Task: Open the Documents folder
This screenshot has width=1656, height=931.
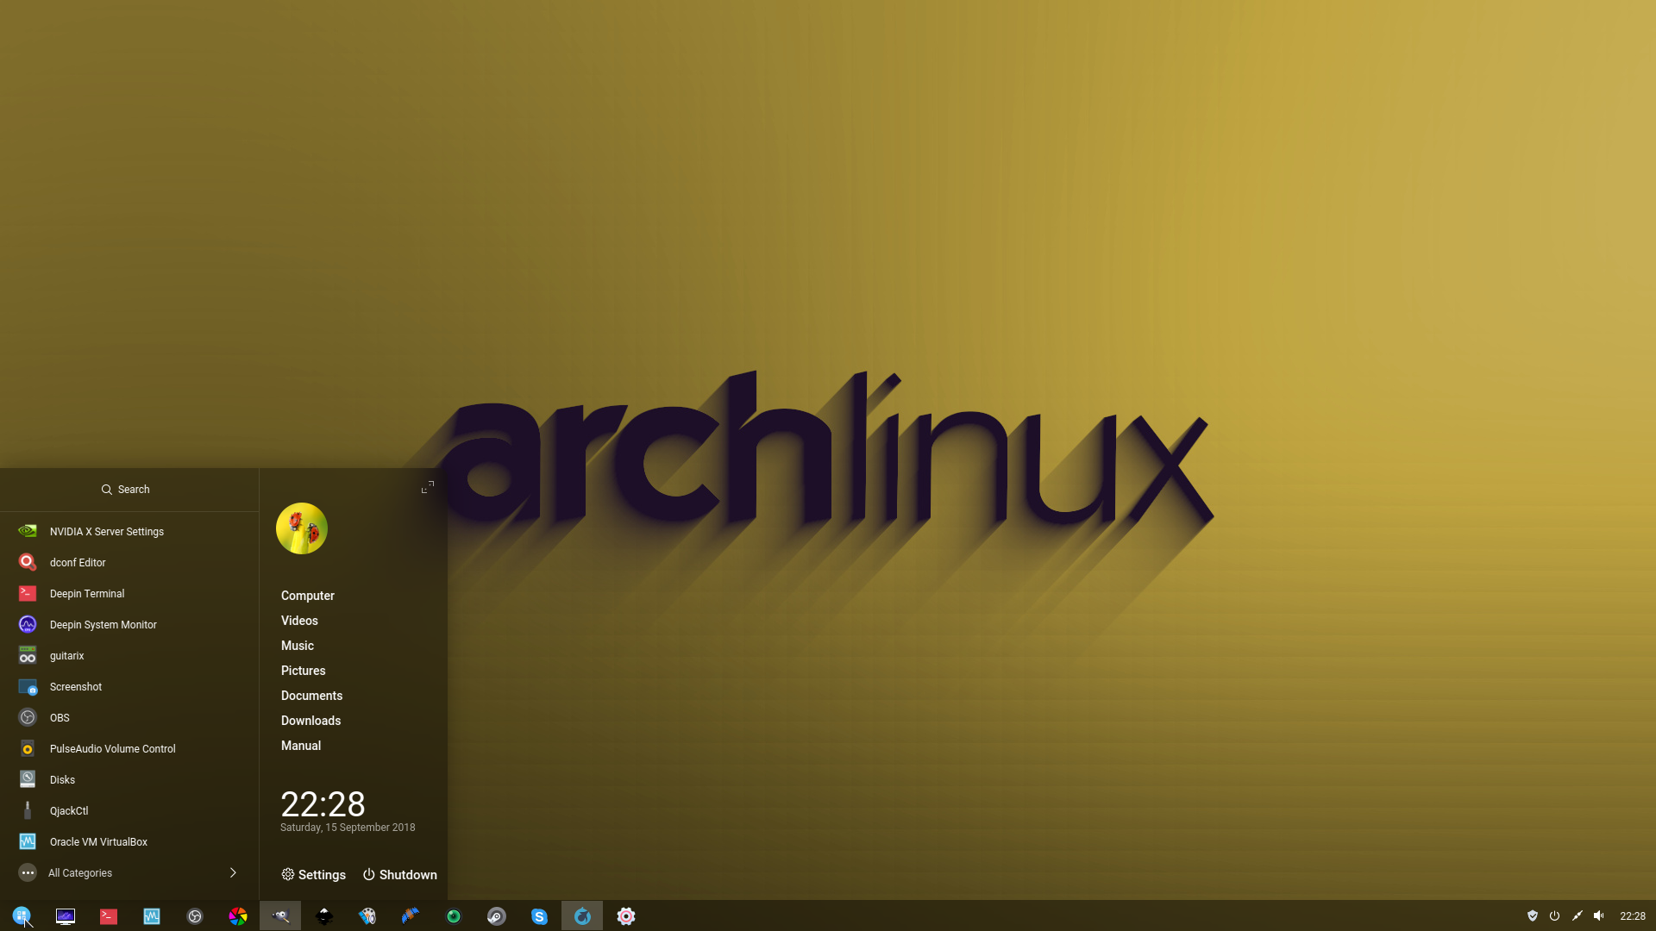Action: point(311,696)
